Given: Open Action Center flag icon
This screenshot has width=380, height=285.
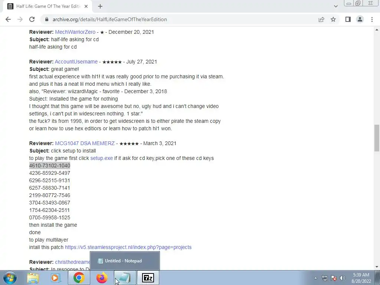Looking at the screenshot, I should point(334,278).
